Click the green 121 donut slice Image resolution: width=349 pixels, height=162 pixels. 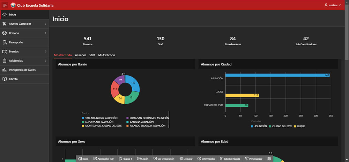(132, 98)
